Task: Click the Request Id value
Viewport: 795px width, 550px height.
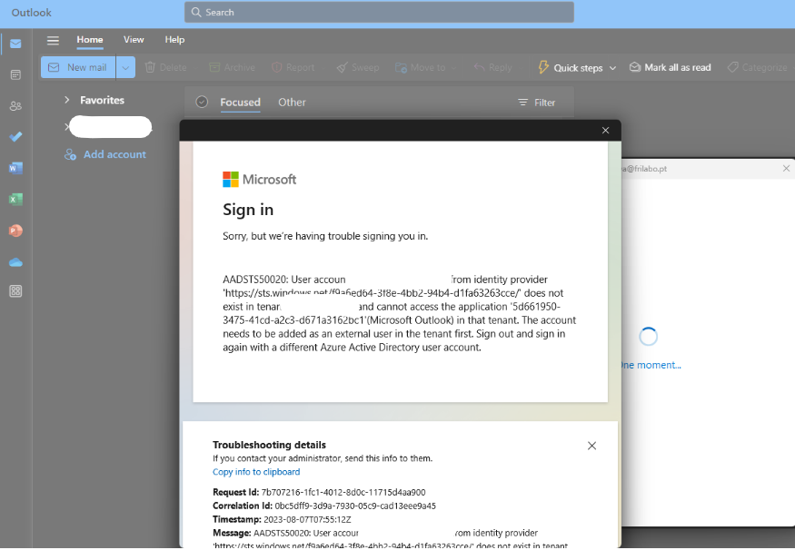Action: tap(343, 492)
